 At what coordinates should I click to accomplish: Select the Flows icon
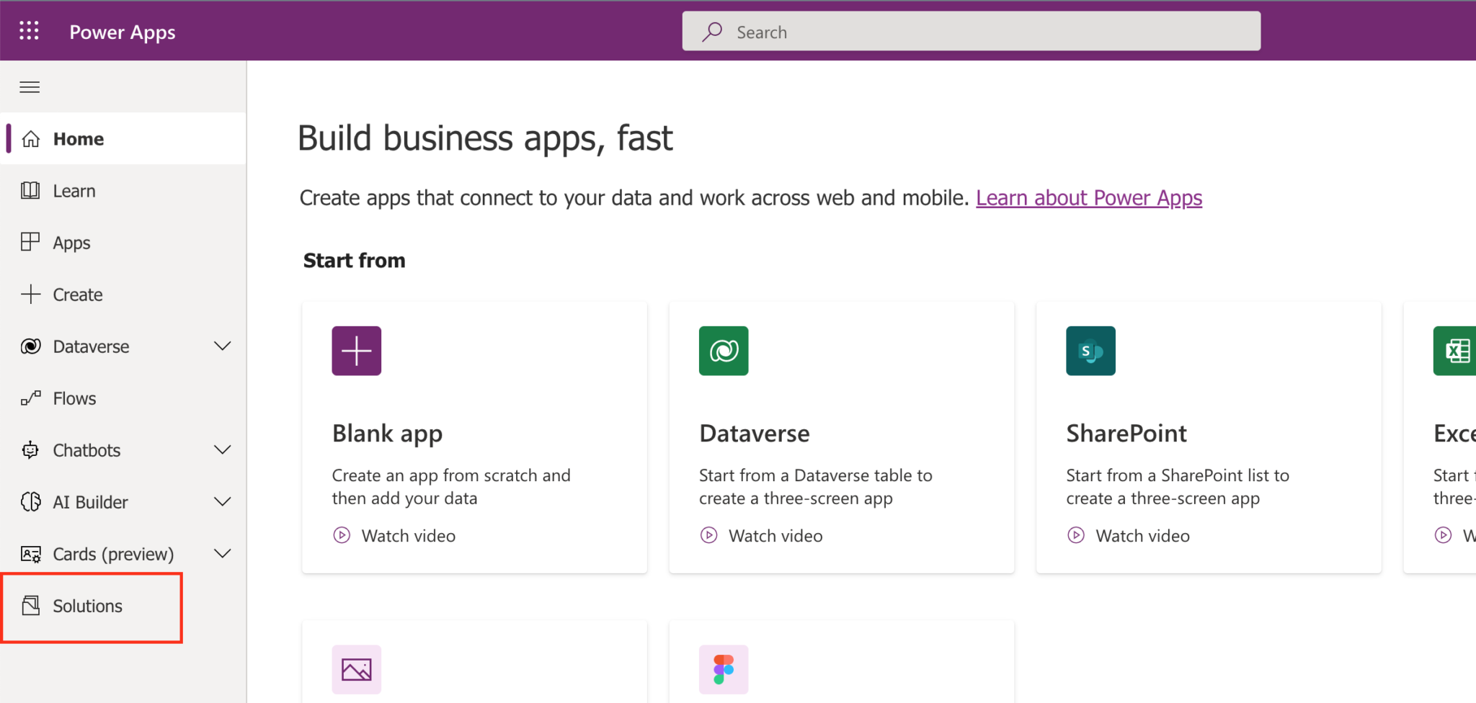click(x=30, y=398)
